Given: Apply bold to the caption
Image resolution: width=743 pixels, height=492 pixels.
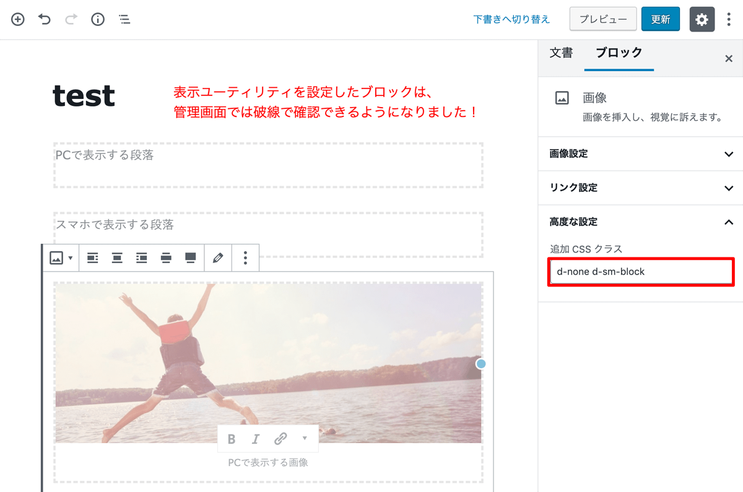Looking at the screenshot, I should coord(232,439).
